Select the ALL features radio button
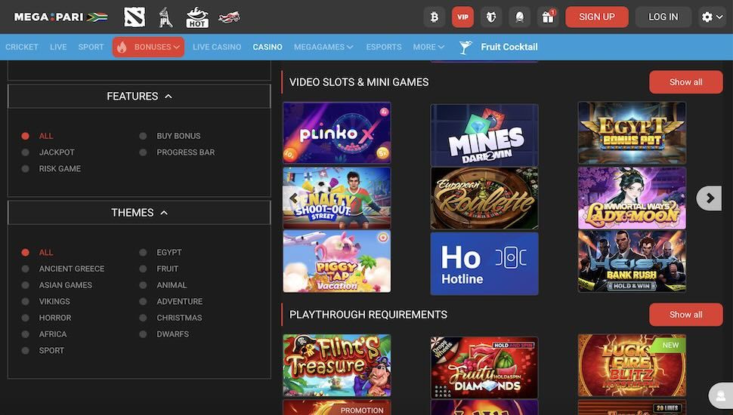The width and height of the screenshot is (733, 415). (25, 136)
